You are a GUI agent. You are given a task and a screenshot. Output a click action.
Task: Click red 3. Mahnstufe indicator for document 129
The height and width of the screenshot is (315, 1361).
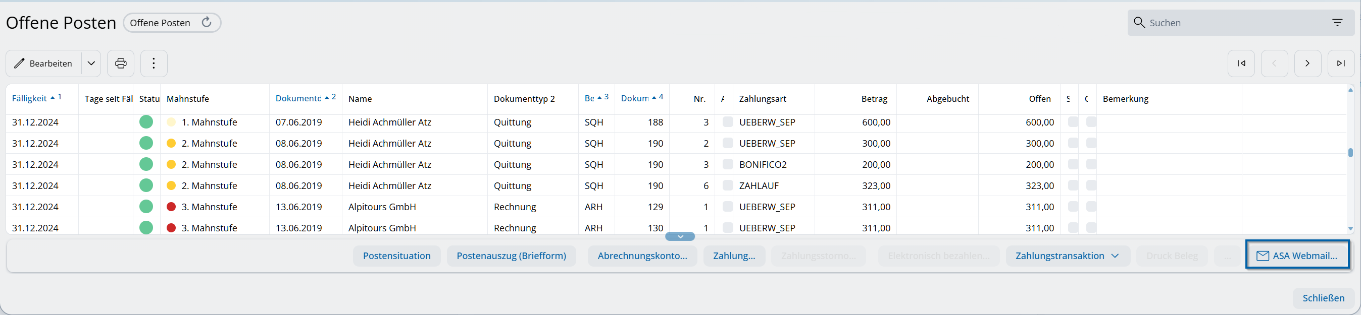click(171, 207)
